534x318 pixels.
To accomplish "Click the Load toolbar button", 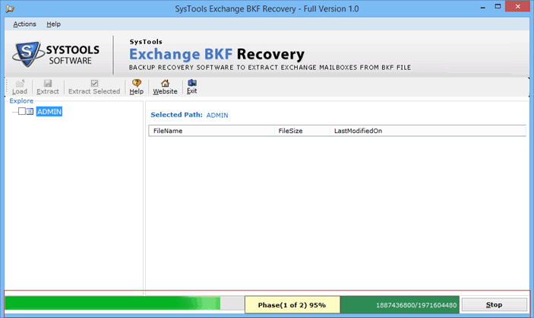I will coord(20,87).
